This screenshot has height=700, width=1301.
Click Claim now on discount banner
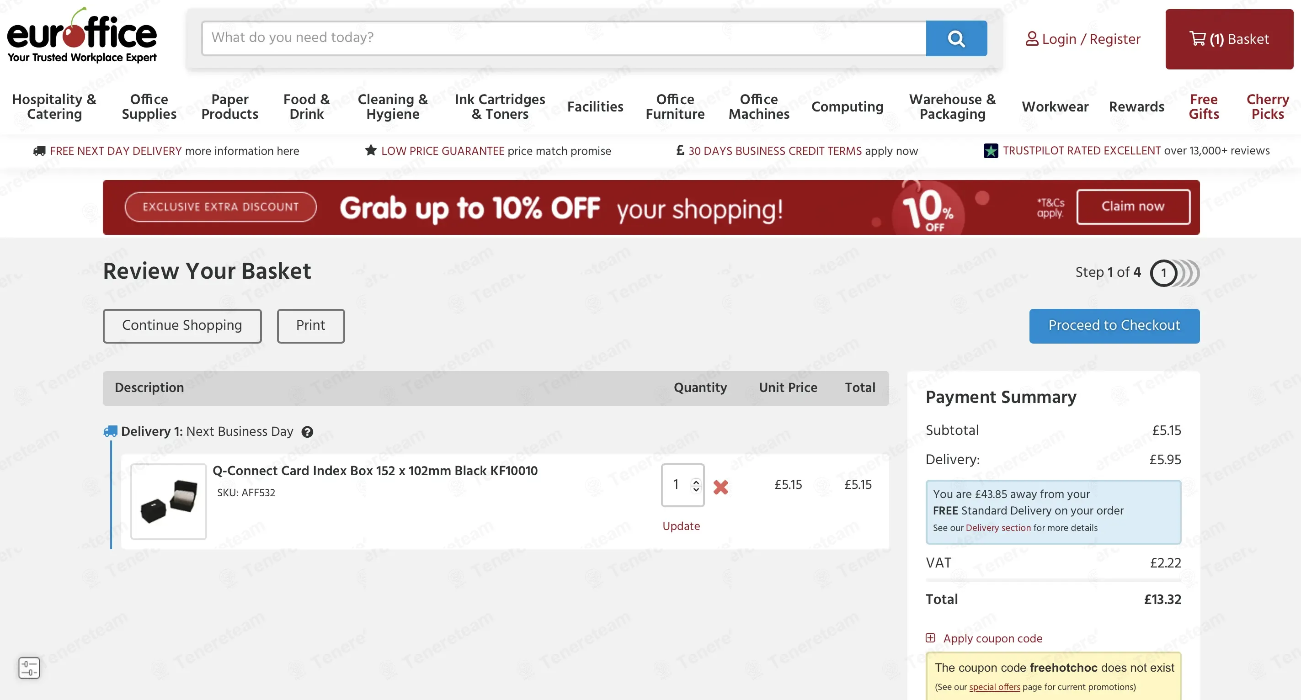click(1133, 207)
